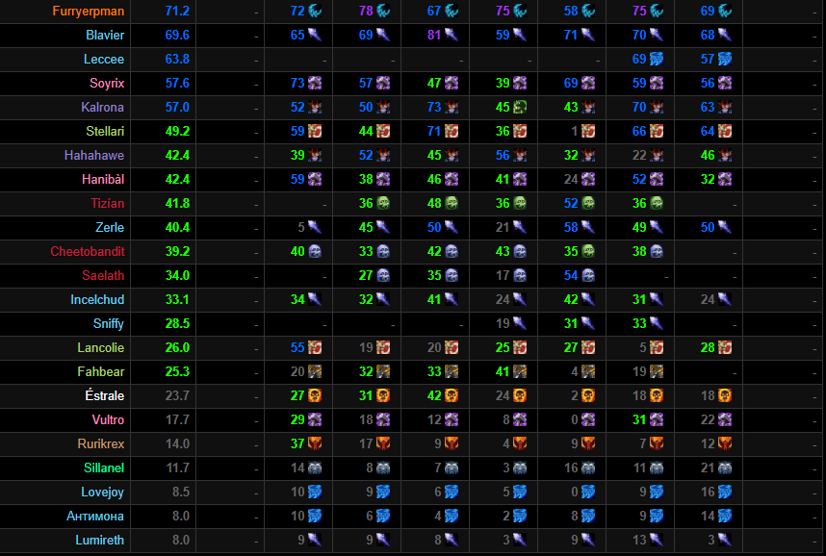The image size is (826, 556).
Task: Click the spec icon beside 55 in Lancolie's row
Action: pos(315,347)
